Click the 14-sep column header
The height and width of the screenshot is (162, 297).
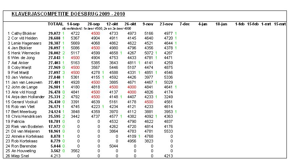74,24
